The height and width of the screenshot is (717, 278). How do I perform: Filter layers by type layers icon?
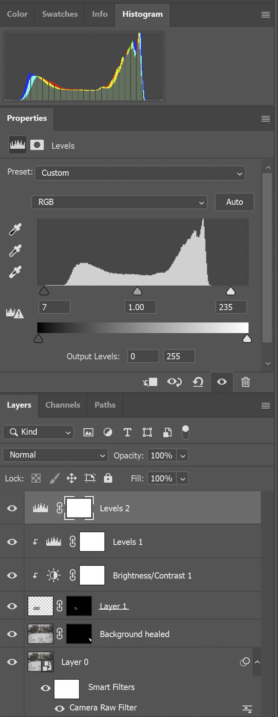pyautogui.click(x=127, y=432)
